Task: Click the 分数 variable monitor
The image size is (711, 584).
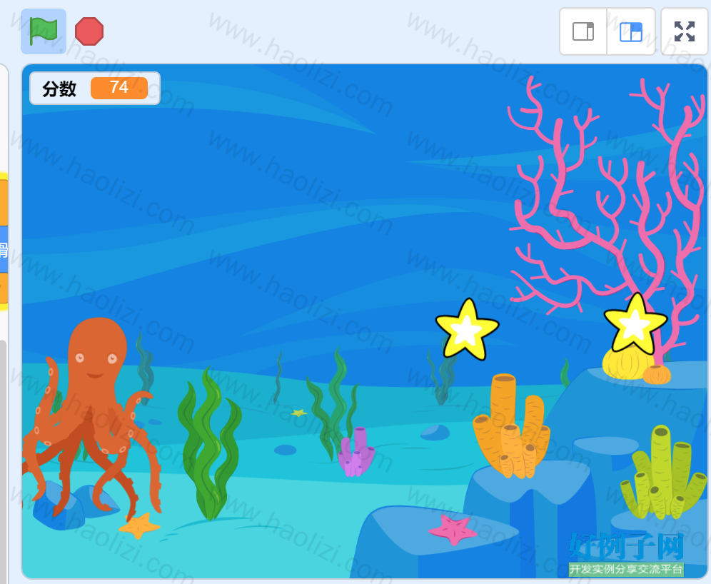Action: coord(95,88)
